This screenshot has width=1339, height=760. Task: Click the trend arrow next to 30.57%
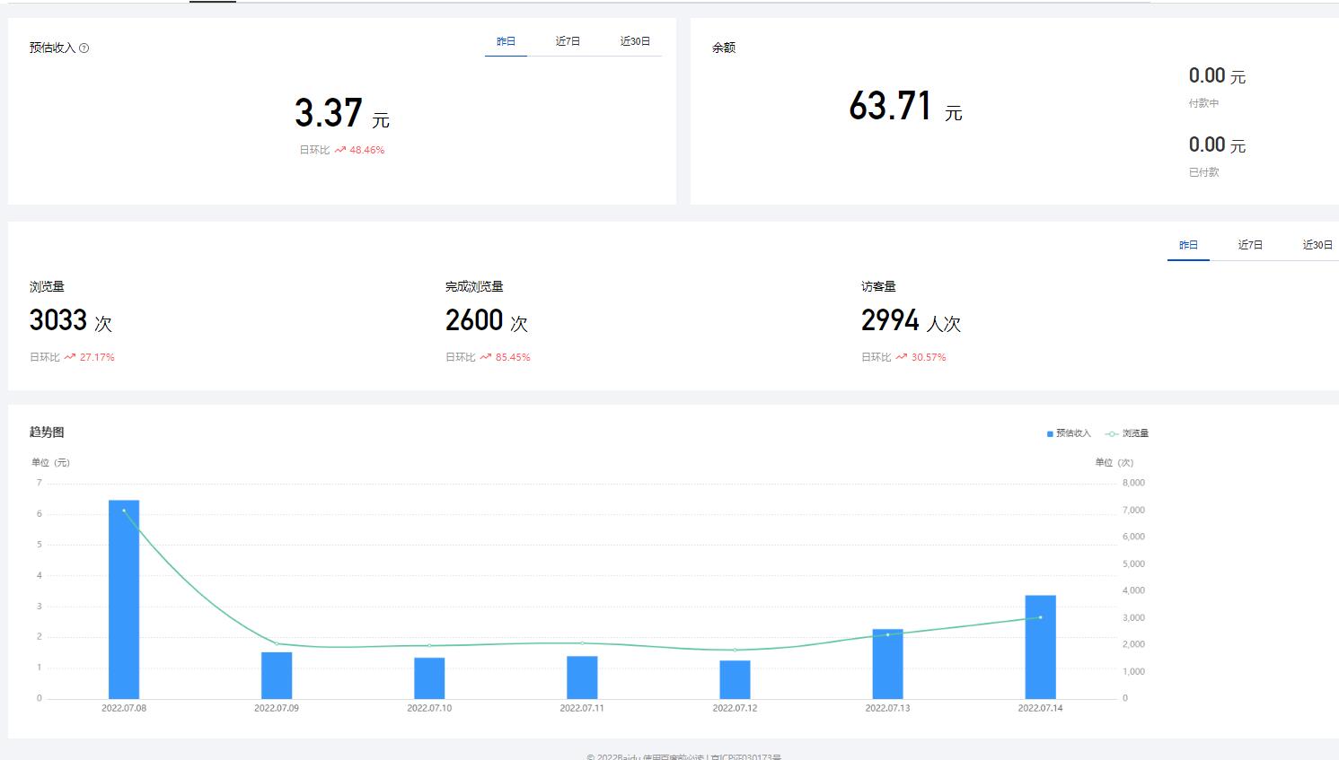[x=902, y=357]
